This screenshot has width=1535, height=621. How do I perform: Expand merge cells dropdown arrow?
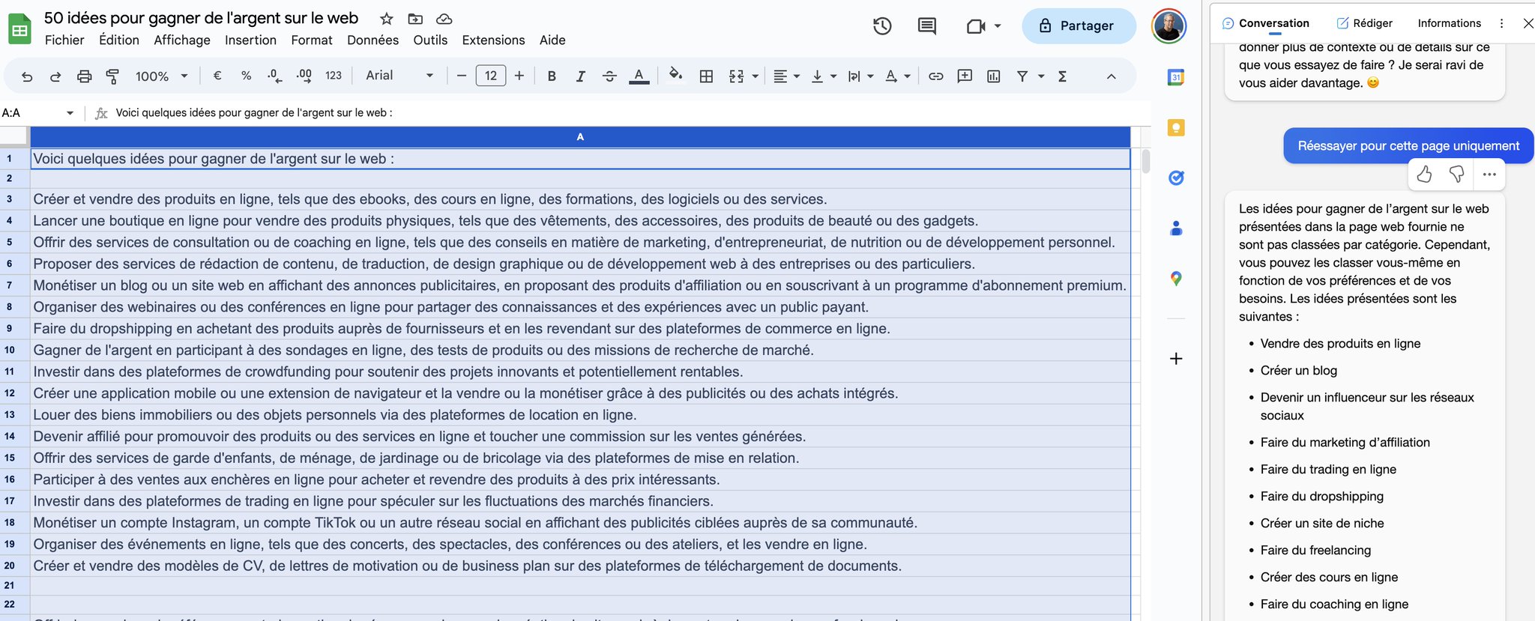pos(755,76)
